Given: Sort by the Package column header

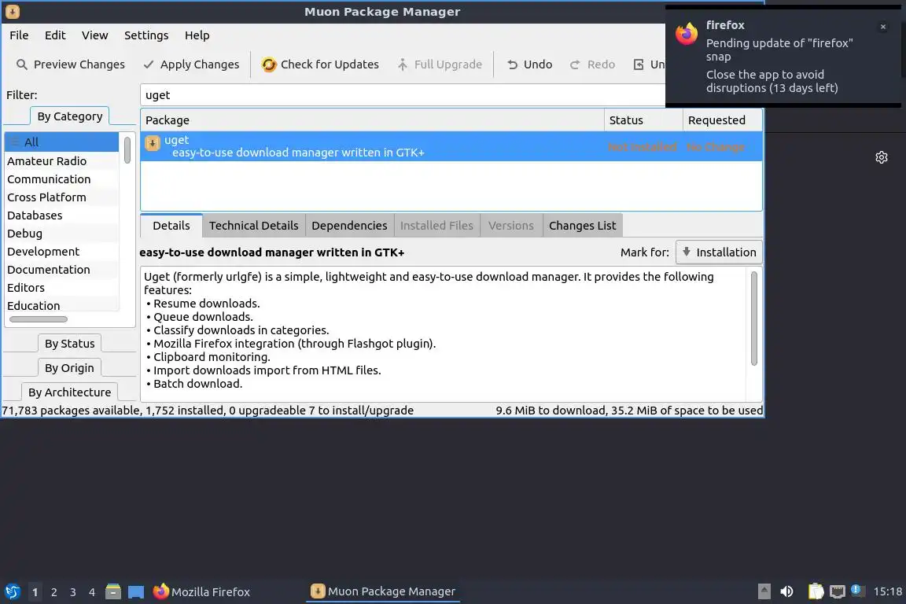Looking at the screenshot, I should [x=372, y=120].
